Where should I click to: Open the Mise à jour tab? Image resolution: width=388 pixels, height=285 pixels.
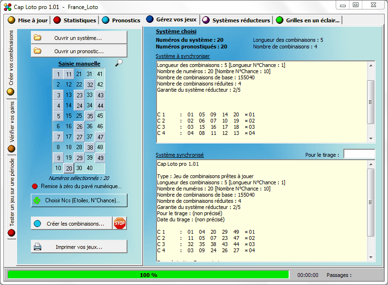click(x=28, y=20)
